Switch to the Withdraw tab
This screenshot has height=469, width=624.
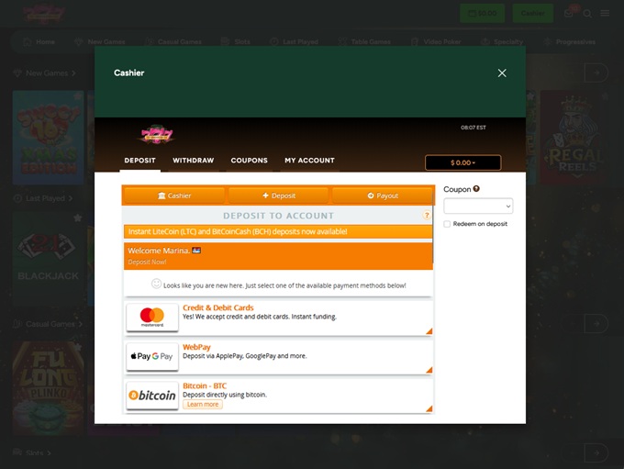(193, 161)
